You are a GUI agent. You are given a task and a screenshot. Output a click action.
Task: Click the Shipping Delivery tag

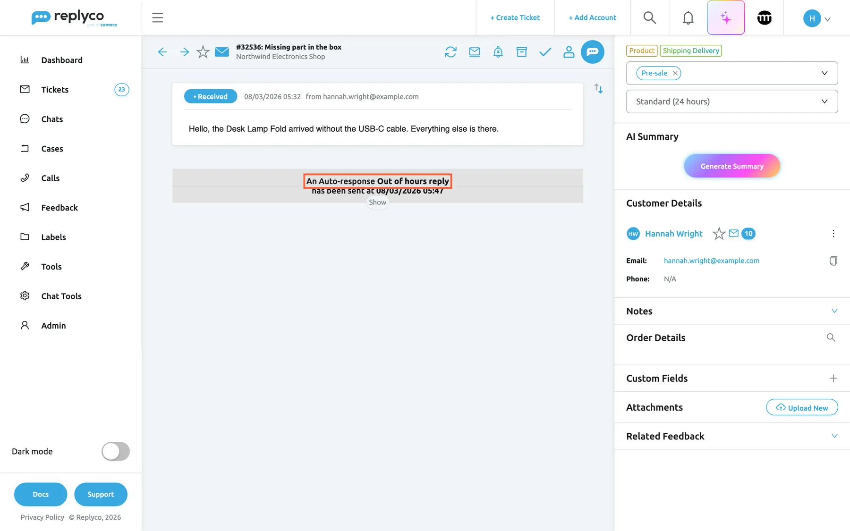[691, 51]
